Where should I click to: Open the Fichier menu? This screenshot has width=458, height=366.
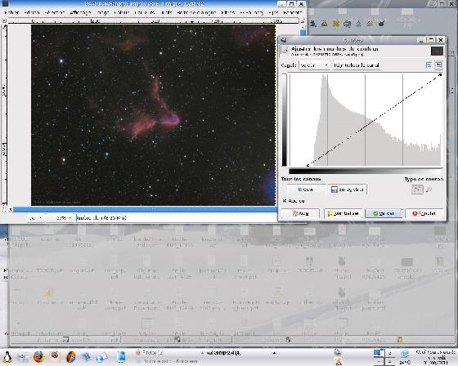(x=11, y=12)
